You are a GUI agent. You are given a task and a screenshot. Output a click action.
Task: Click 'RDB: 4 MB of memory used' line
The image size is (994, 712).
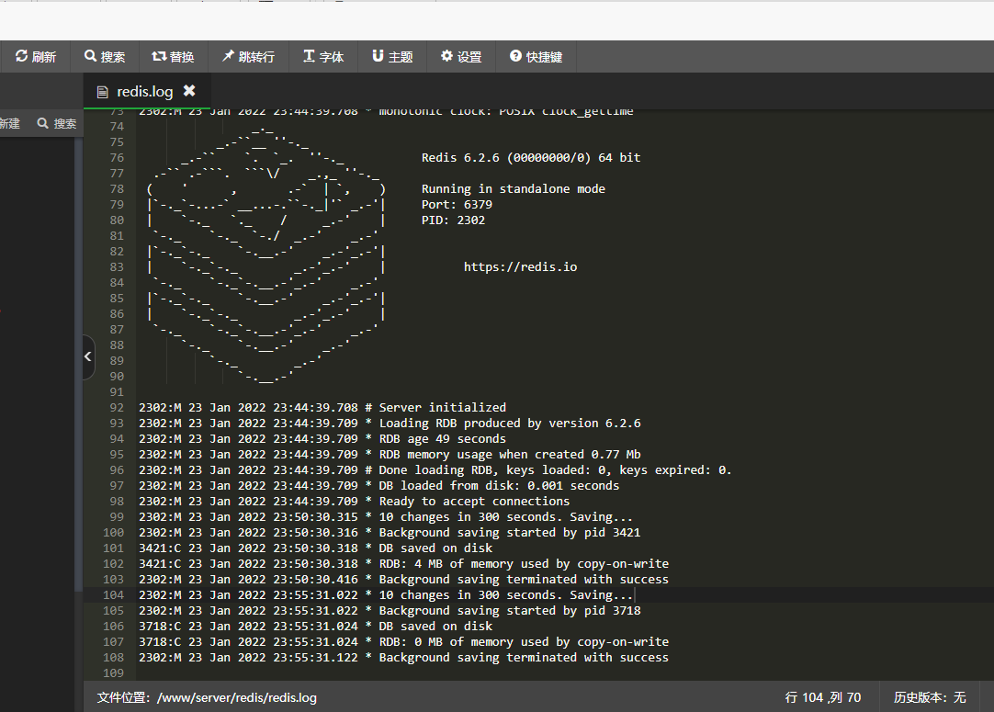coord(404,564)
